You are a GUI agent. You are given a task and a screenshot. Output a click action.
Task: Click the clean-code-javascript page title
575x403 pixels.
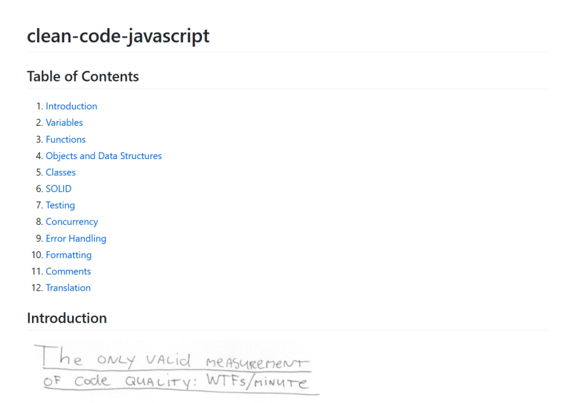[118, 35]
